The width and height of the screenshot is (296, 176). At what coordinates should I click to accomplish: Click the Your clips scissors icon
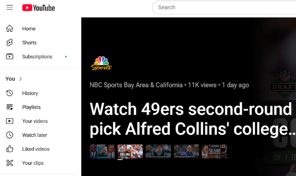(10, 163)
